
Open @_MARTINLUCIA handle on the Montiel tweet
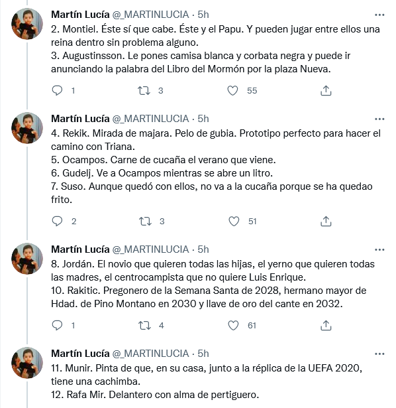coord(150,15)
